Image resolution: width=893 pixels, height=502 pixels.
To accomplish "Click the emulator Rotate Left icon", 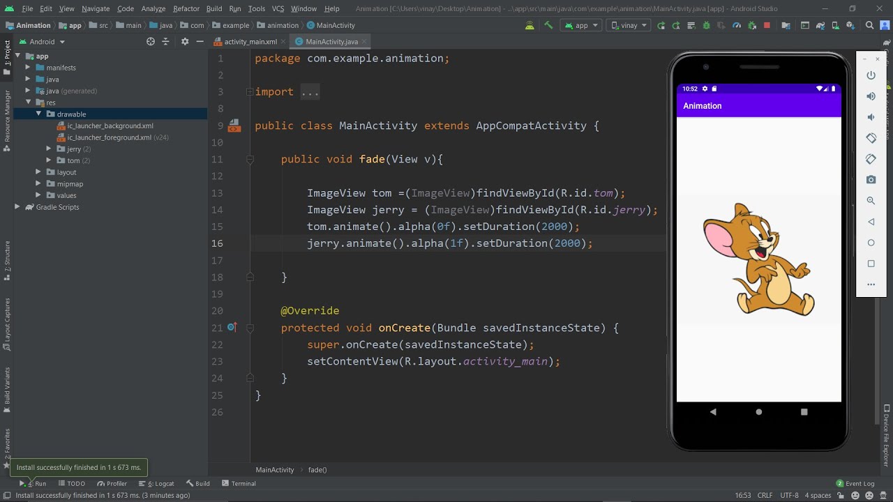I will (871, 138).
